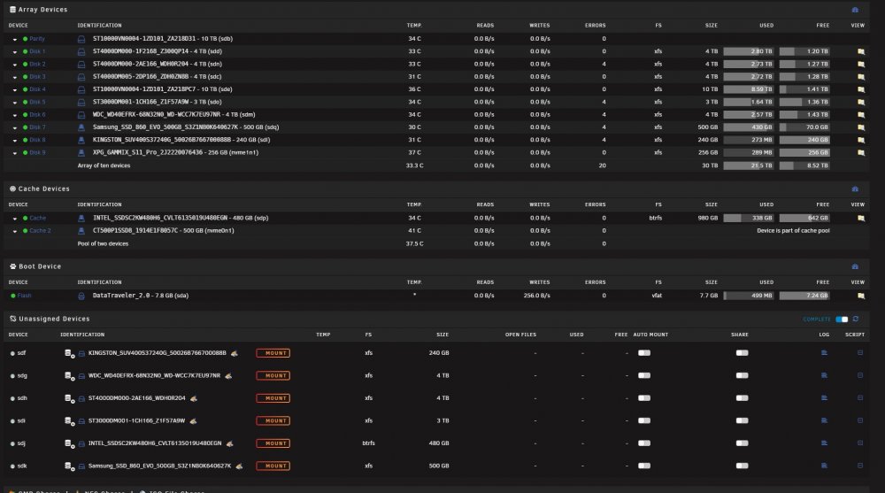Browse the Disk 4 contents icon
The image size is (885, 493).
[861, 89]
